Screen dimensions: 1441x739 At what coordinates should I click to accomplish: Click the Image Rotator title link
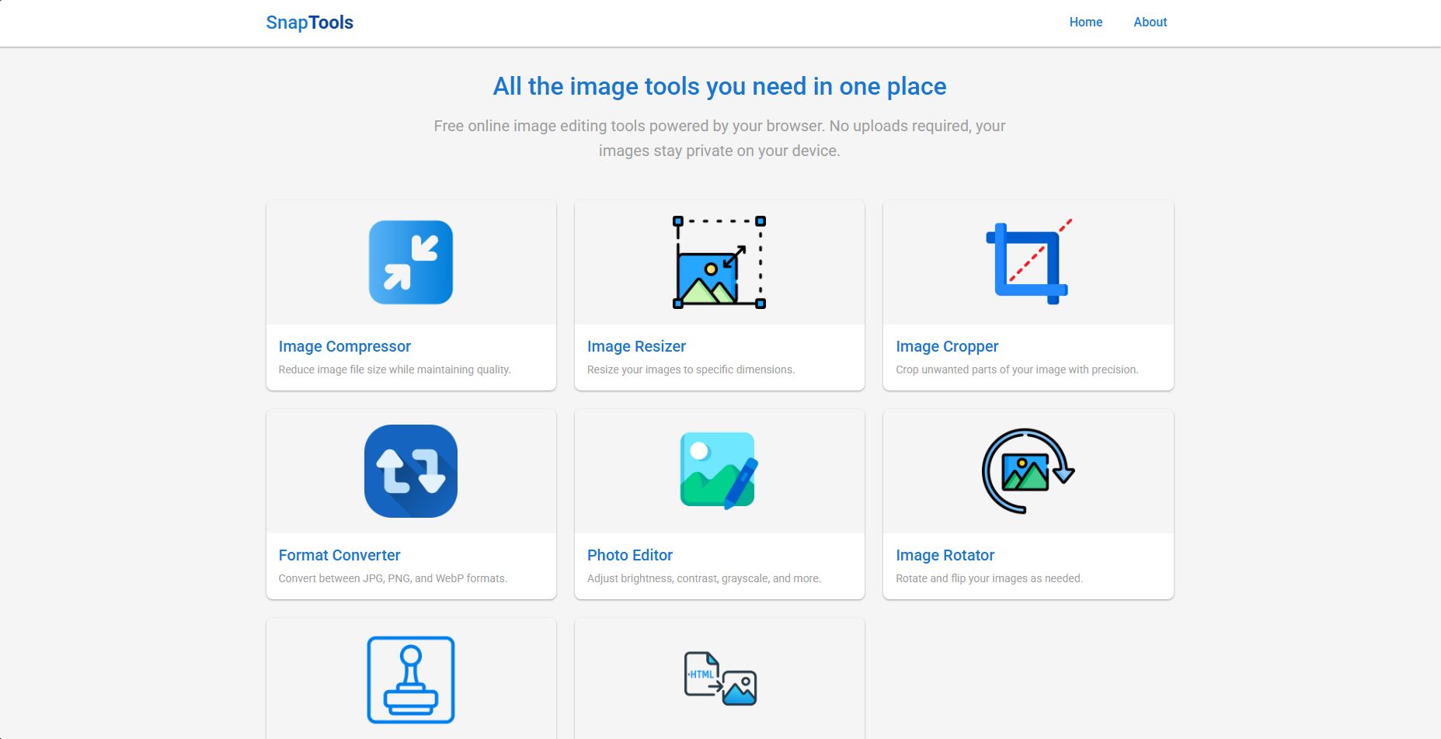(x=945, y=555)
